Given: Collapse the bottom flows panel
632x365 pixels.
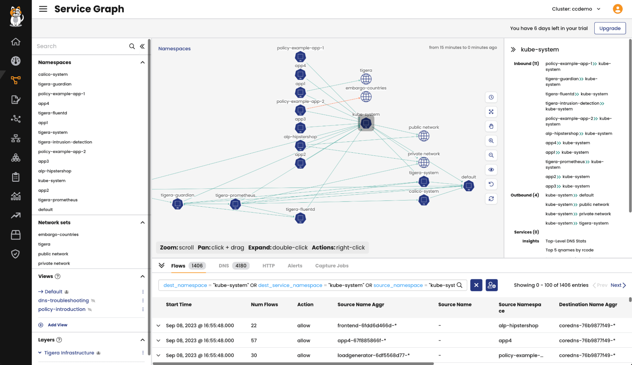Looking at the screenshot, I should coord(162,265).
